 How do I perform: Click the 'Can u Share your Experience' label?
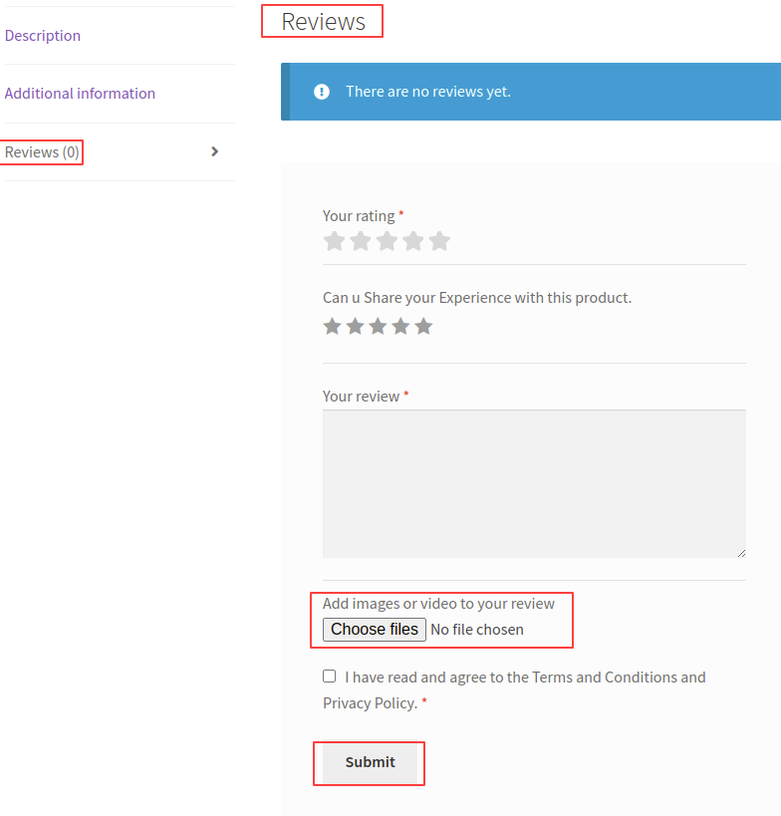pyautogui.click(x=477, y=298)
